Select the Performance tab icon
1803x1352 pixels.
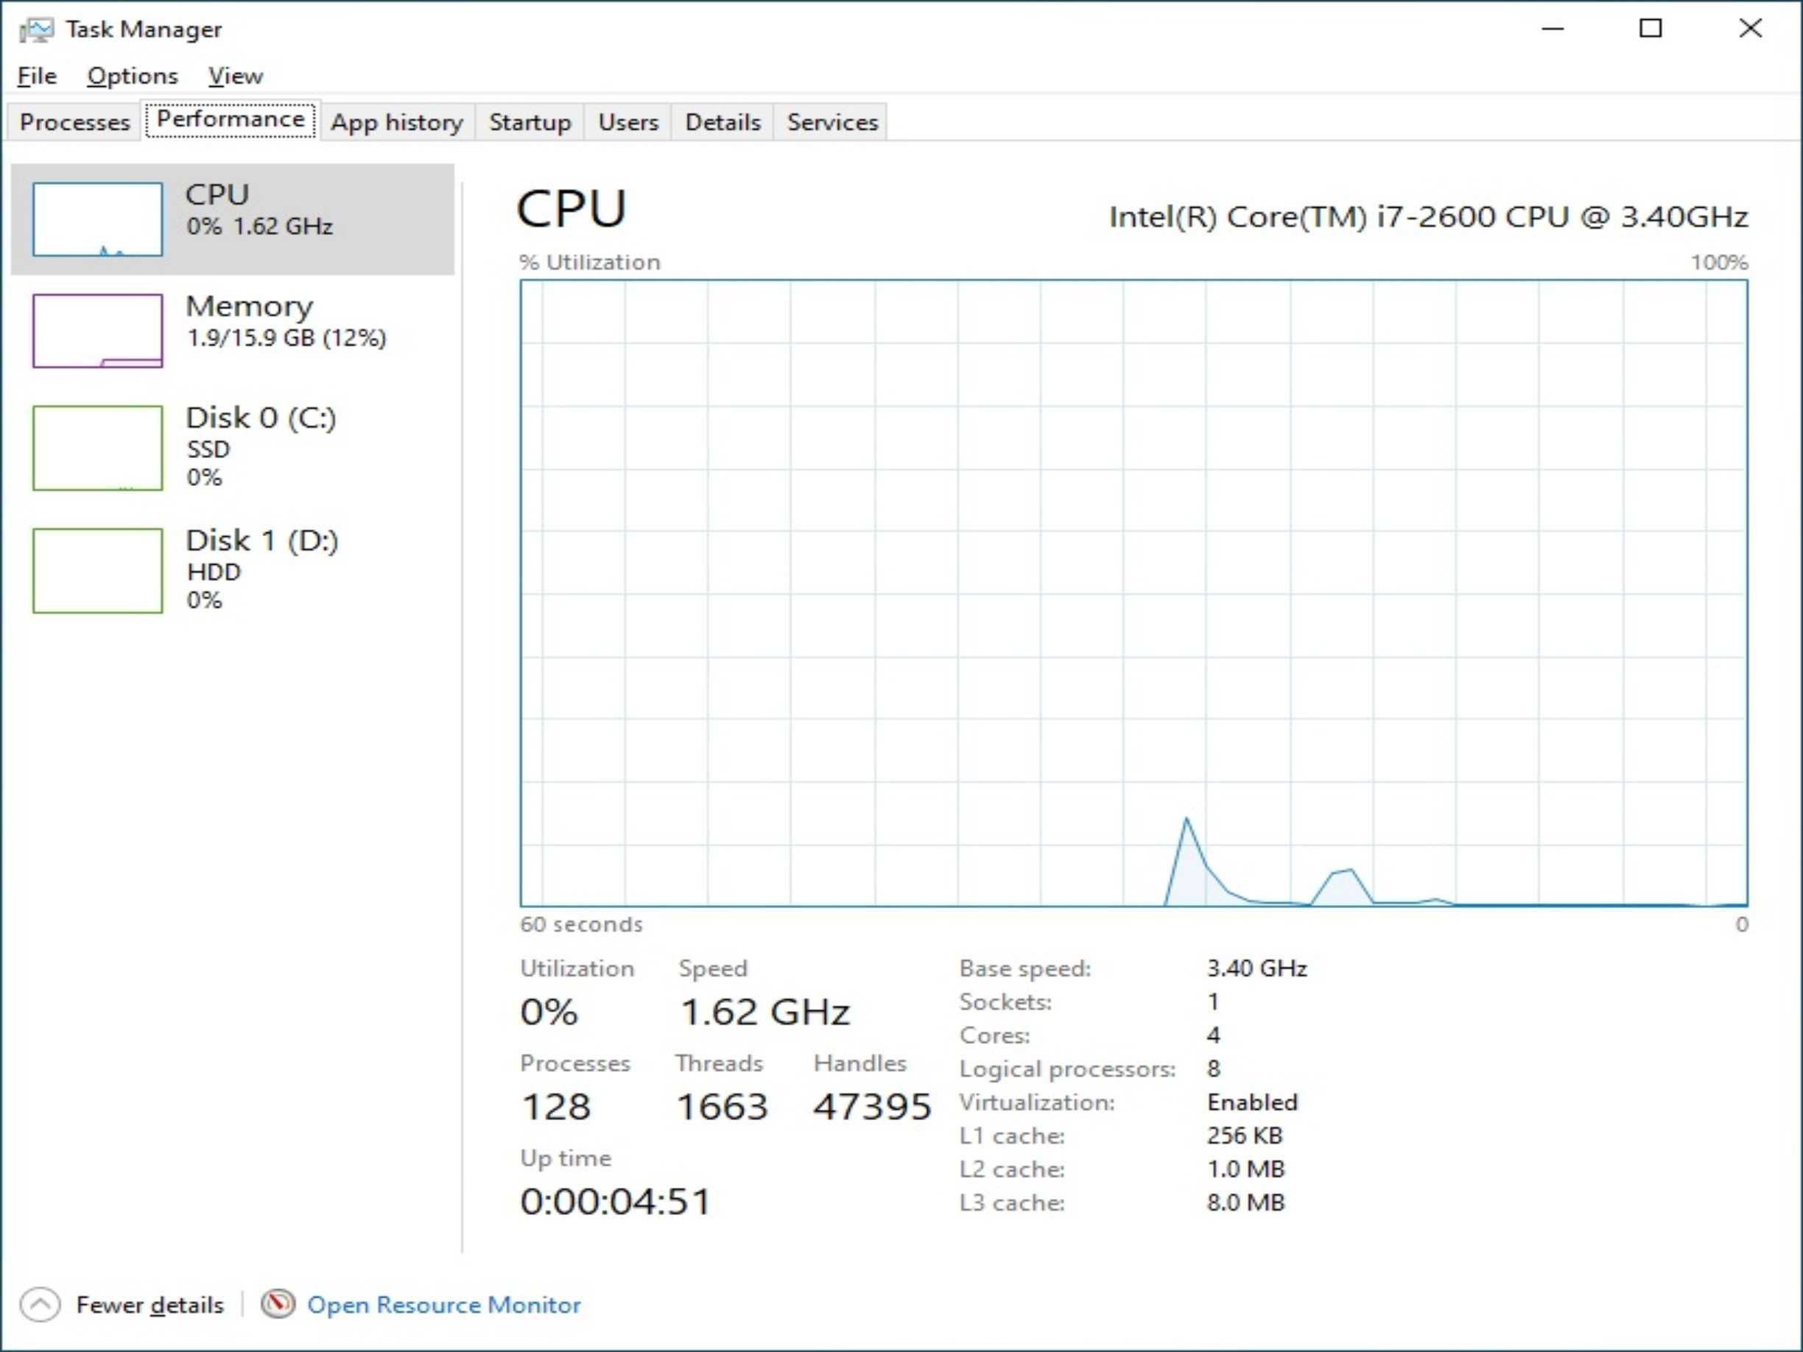[x=230, y=122]
